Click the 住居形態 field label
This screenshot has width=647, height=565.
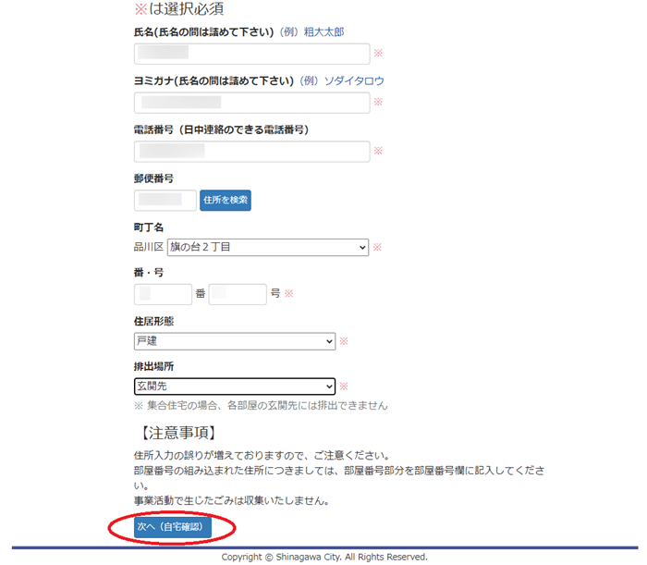click(153, 322)
